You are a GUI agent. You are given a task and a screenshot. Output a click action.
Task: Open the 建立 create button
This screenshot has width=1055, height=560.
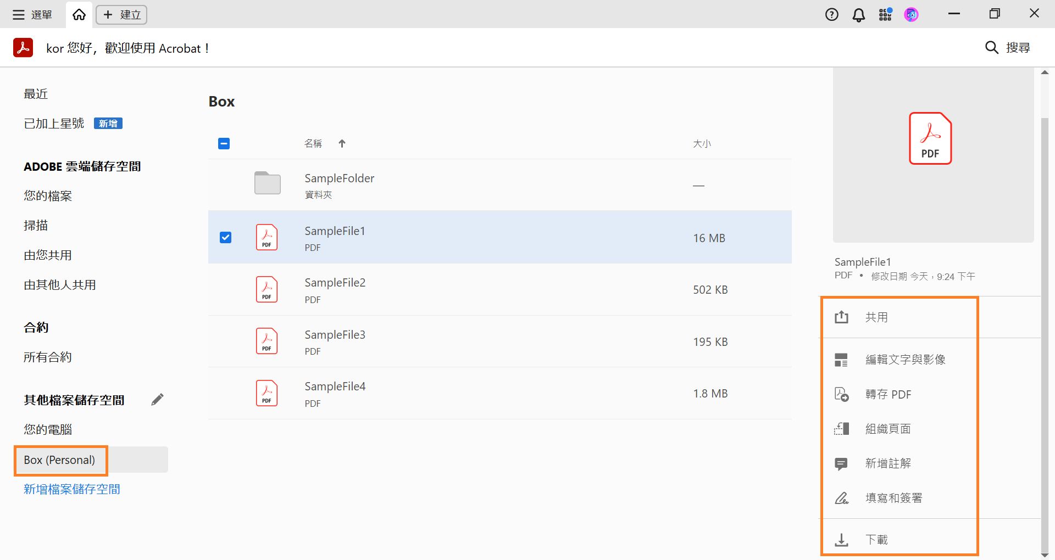[x=121, y=15]
